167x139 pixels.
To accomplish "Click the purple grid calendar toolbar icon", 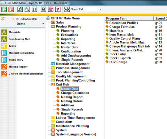I will point(50,9).
